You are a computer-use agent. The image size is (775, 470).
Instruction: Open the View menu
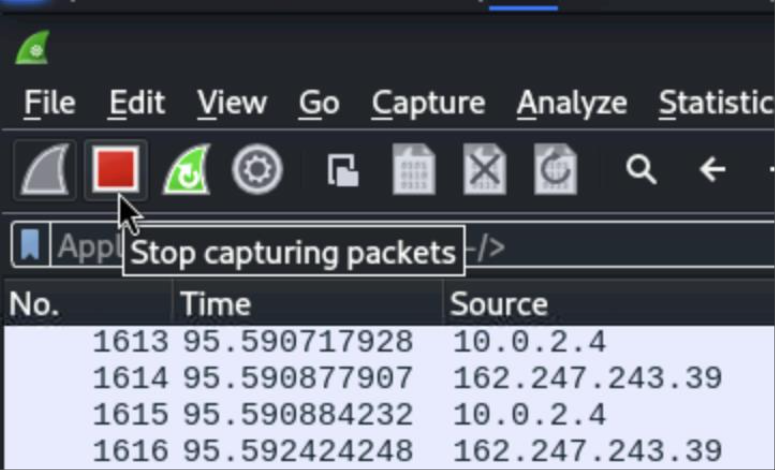(232, 103)
